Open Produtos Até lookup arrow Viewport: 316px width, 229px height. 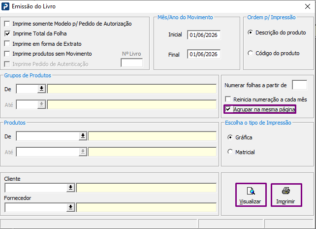tap(83, 152)
